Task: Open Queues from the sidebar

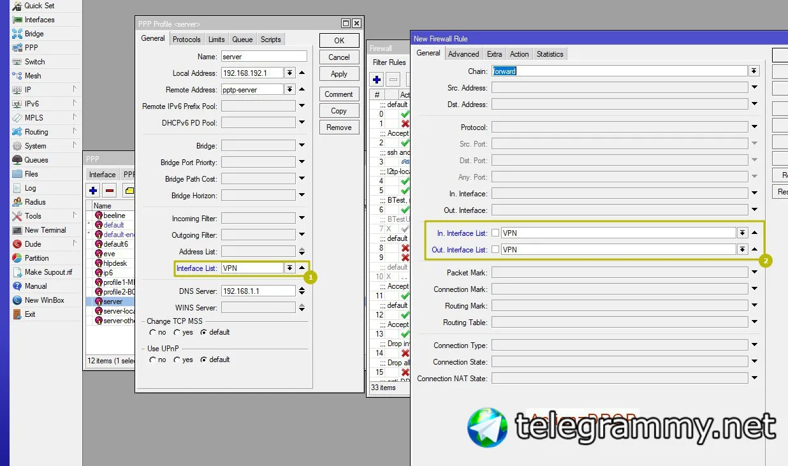Action: tap(36, 160)
